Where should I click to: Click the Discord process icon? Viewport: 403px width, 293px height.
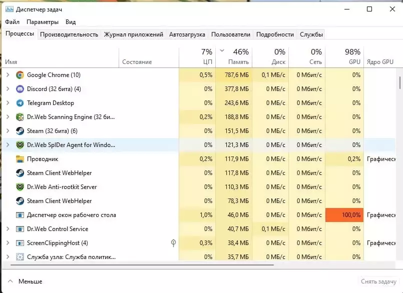[20, 89]
